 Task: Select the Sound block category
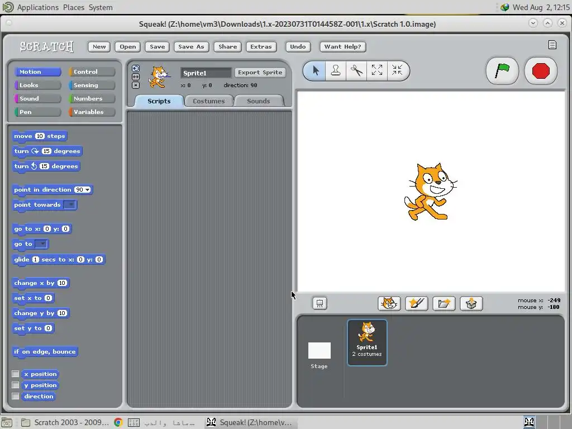click(x=37, y=98)
